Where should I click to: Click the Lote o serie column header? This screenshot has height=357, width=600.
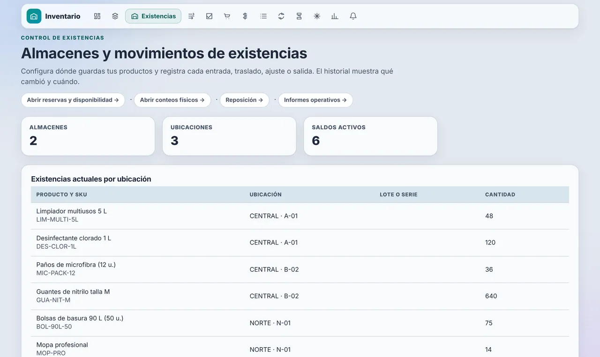(398, 194)
